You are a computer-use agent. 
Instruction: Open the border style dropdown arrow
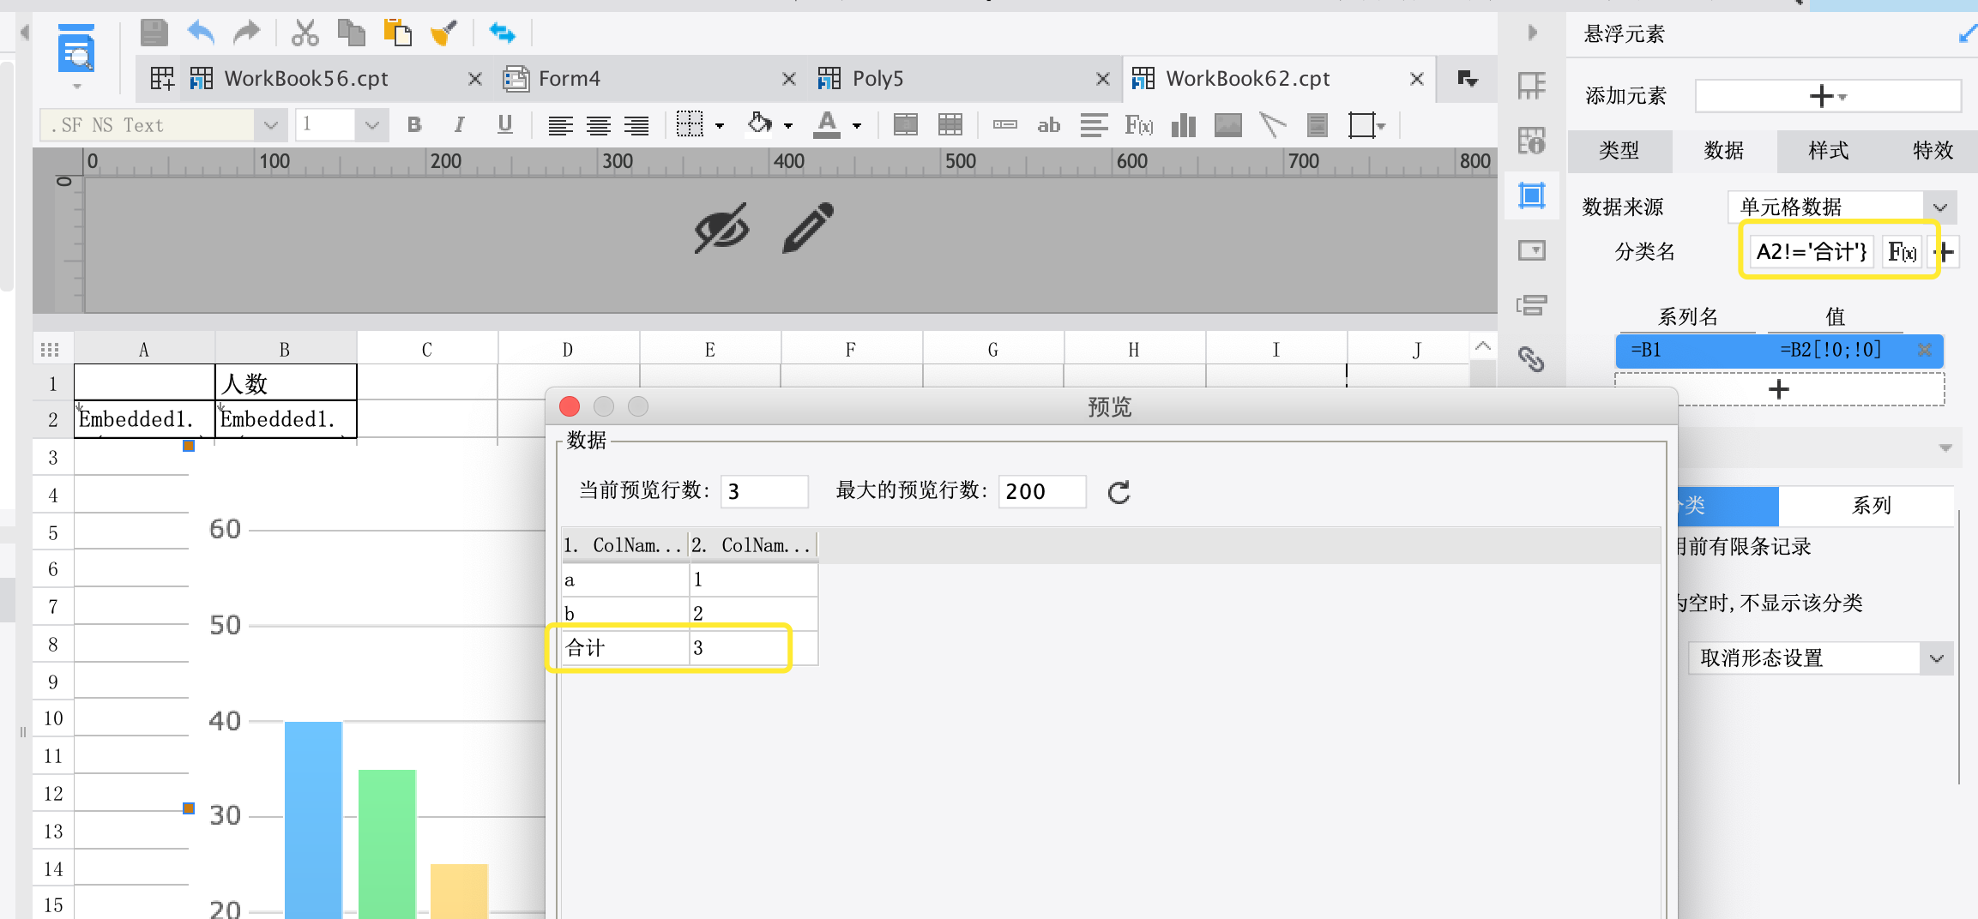[x=720, y=126]
